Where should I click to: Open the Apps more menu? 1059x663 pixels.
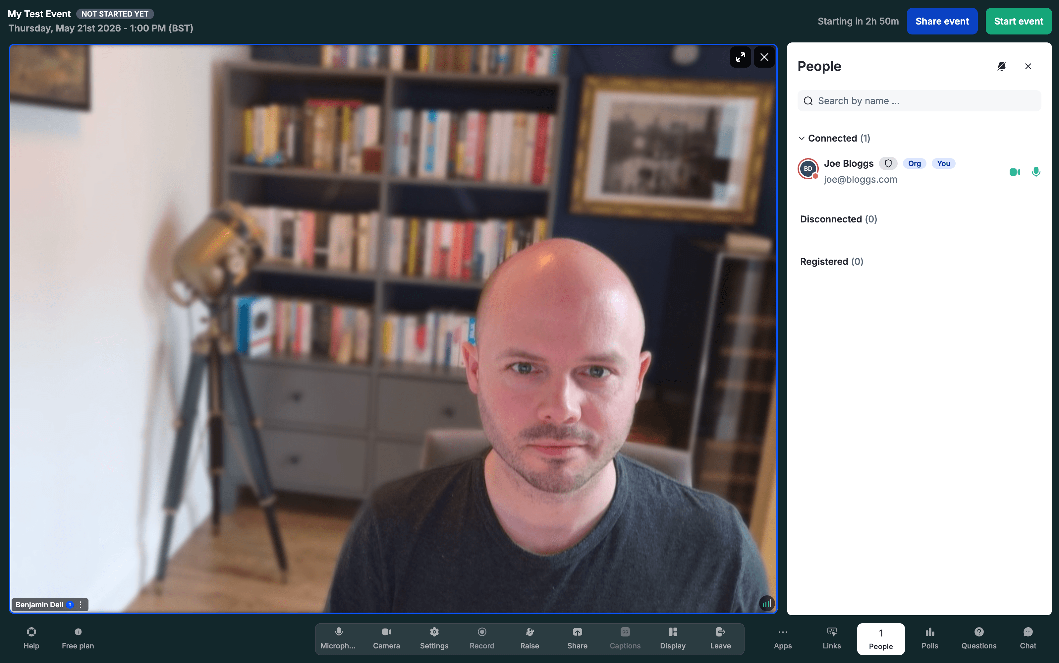[782, 638]
